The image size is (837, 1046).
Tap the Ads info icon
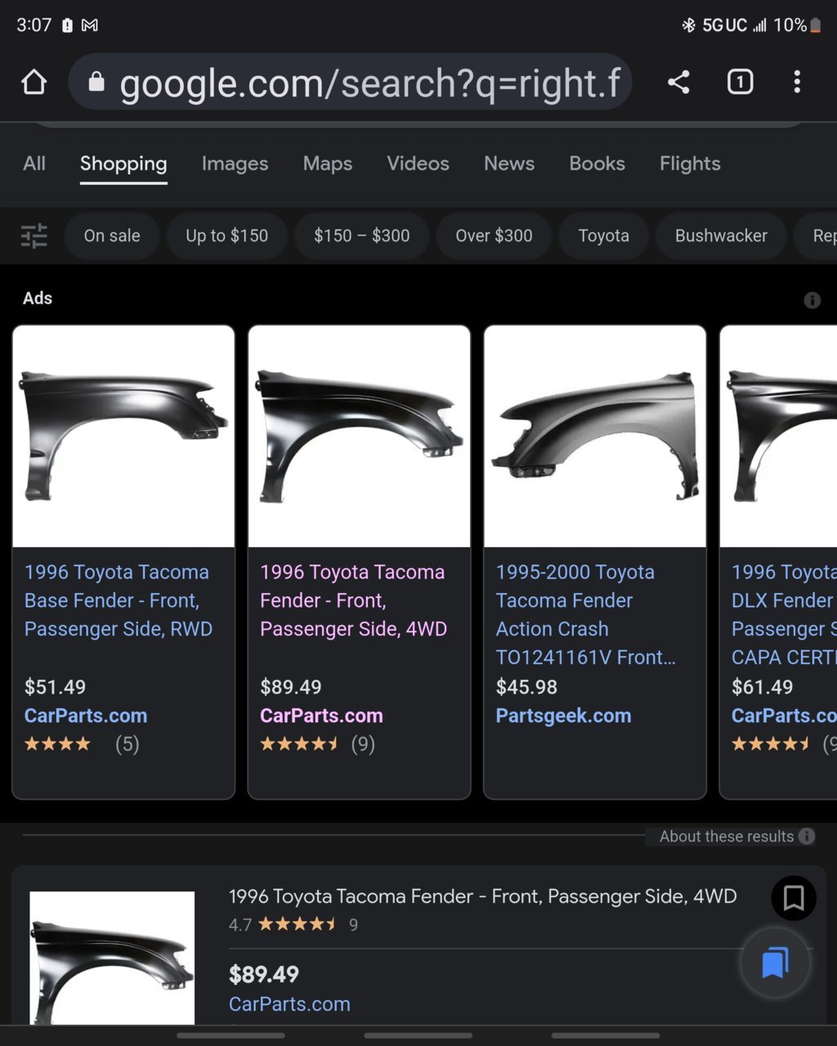pos(812,300)
